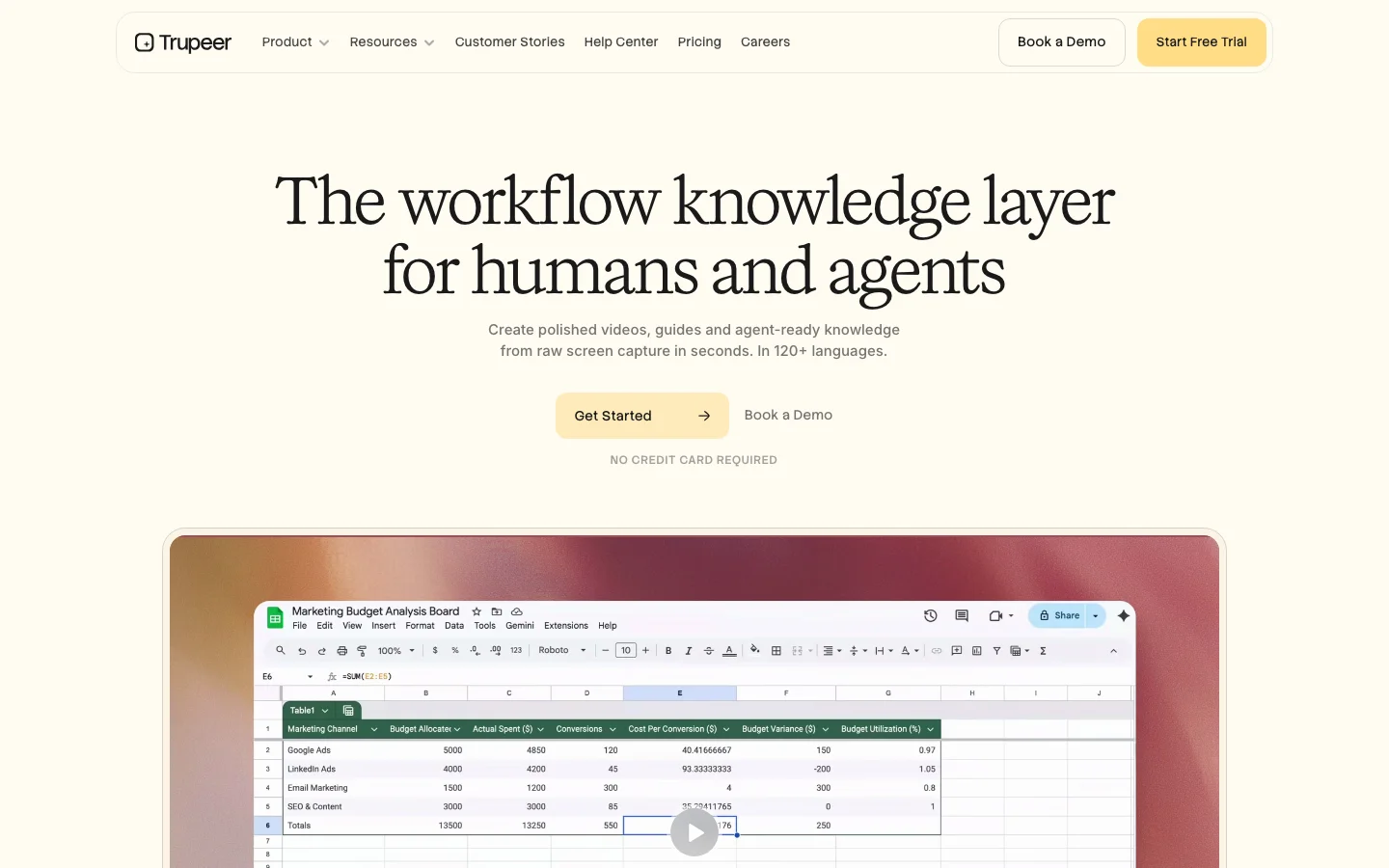Visit the Careers page
The width and height of the screenshot is (1389, 868).
click(765, 42)
